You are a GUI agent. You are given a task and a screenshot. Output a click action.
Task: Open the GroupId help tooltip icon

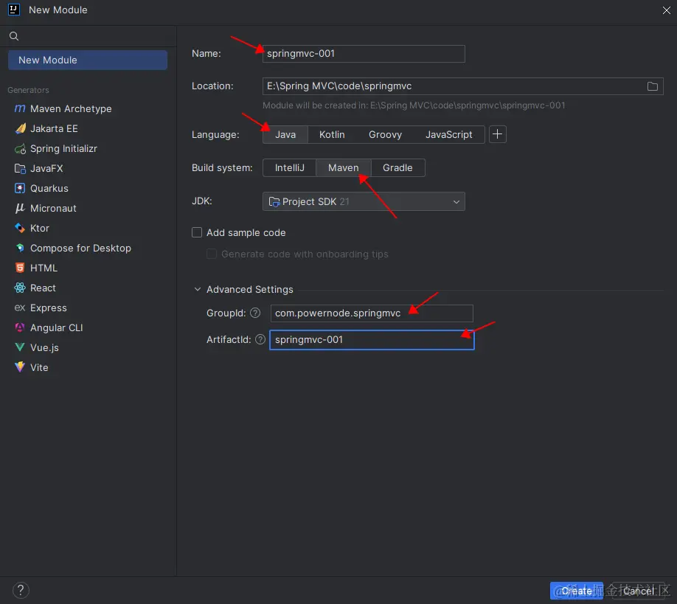point(255,313)
